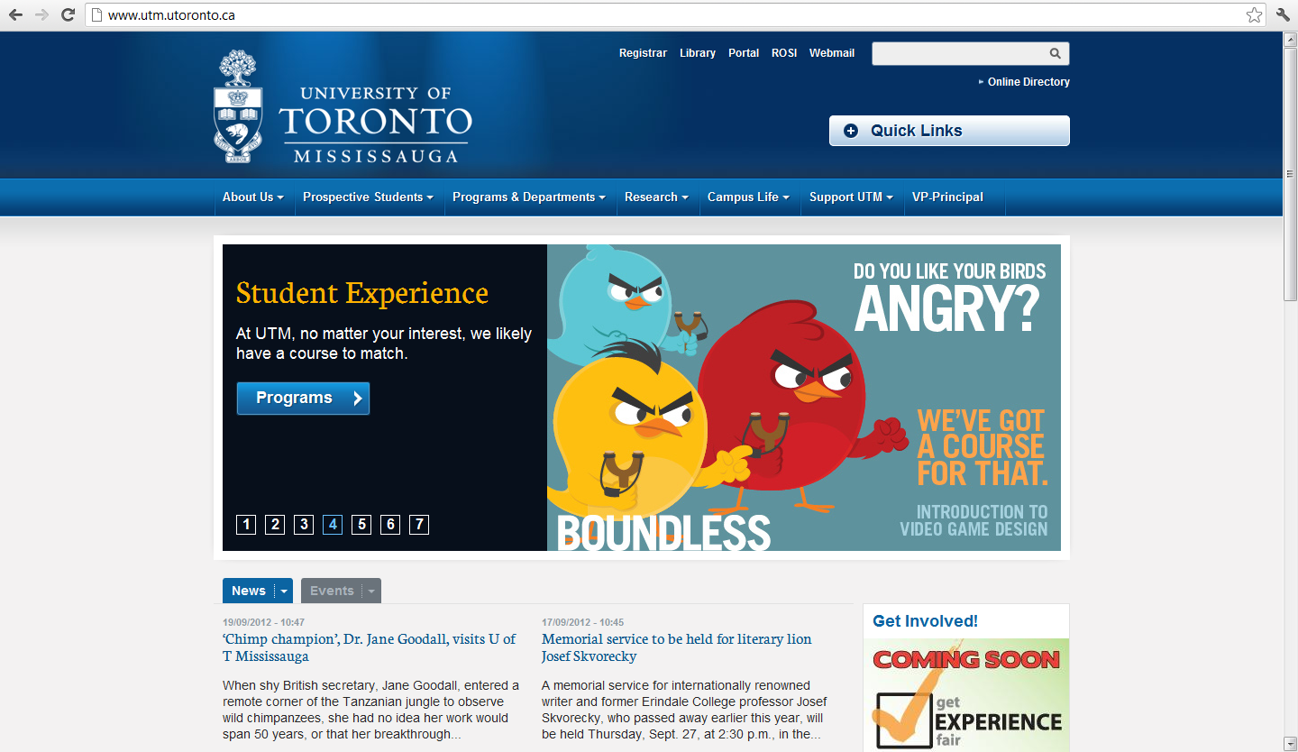Open the Library link
The image size is (1298, 752).
pyautogui.click(x=698, y=53)
